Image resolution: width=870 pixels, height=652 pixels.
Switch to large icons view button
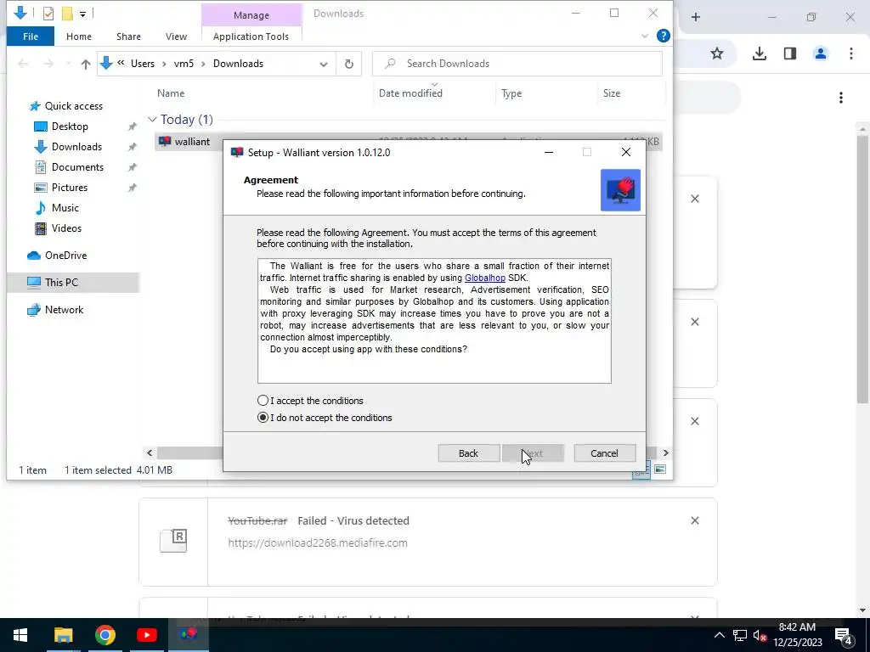point(659,469)
